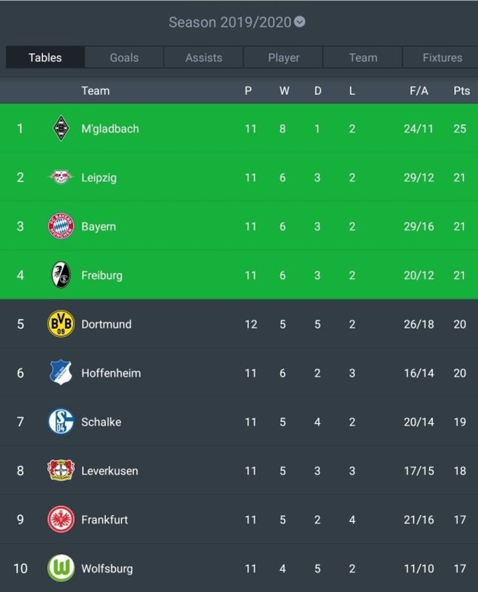This screenshot has width=478, height=592.
Task: Switch to the Goals tab
Action: click(124, 57)
